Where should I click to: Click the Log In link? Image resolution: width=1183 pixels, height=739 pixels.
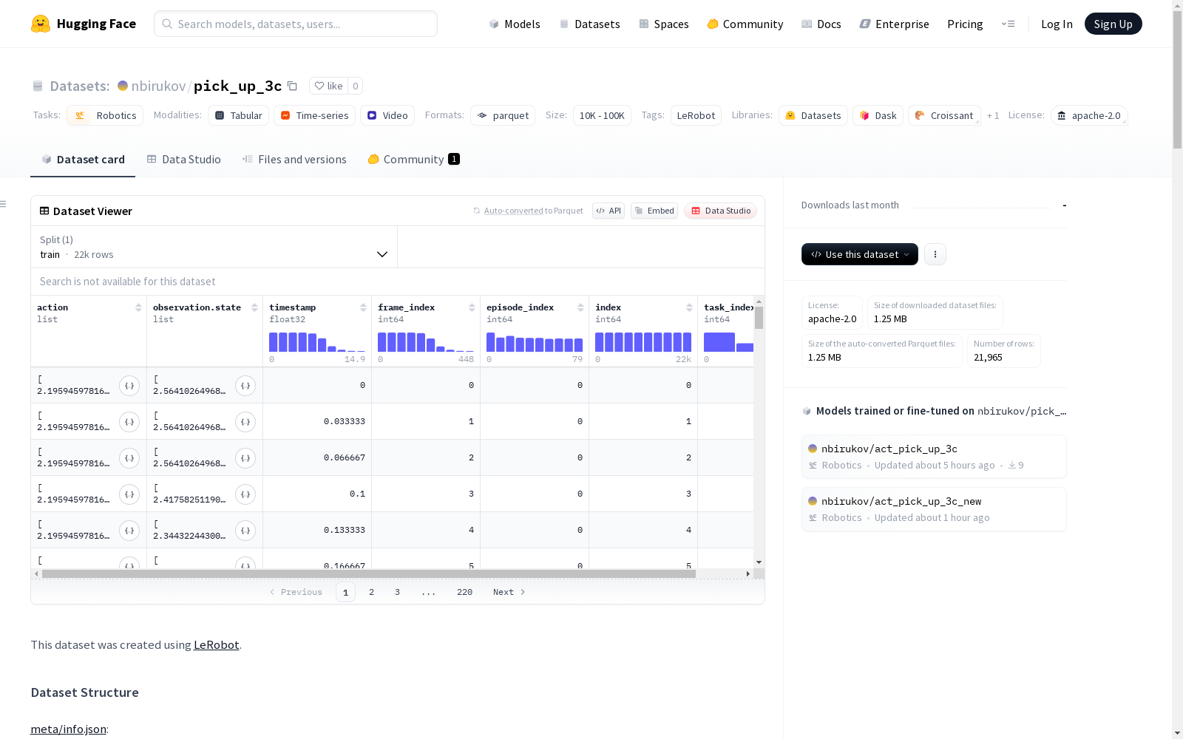tap(1057, 24)
